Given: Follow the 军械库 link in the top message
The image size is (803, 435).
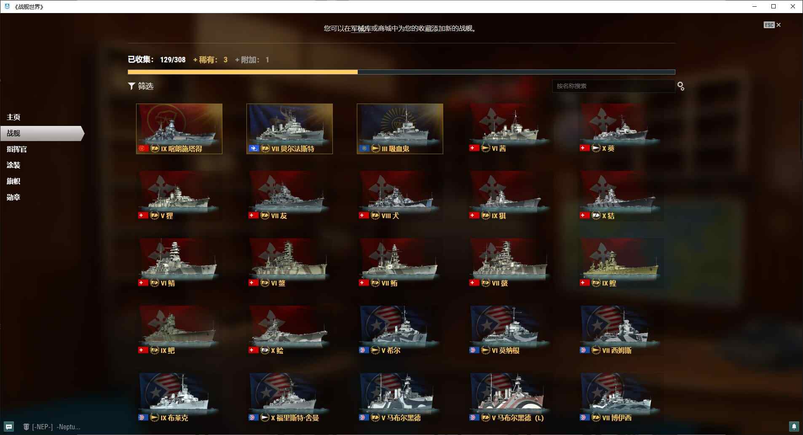Looking at the screenshot, I should click(x=361, y=29).
